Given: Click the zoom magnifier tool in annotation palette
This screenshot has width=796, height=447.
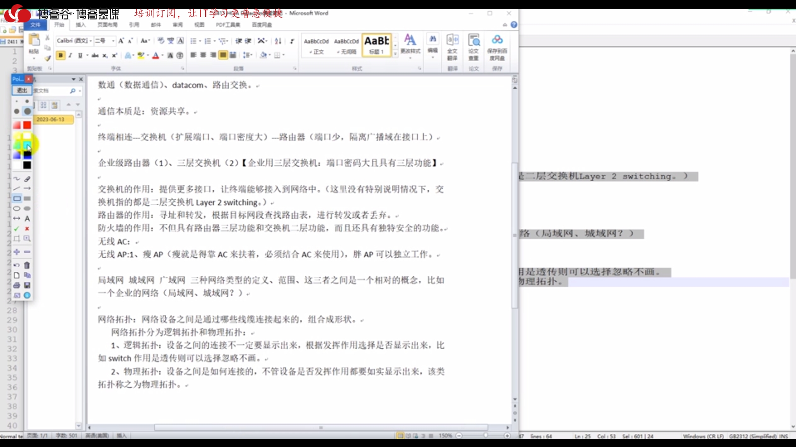Looking at the screenshot, I should (x=27, y=239).
